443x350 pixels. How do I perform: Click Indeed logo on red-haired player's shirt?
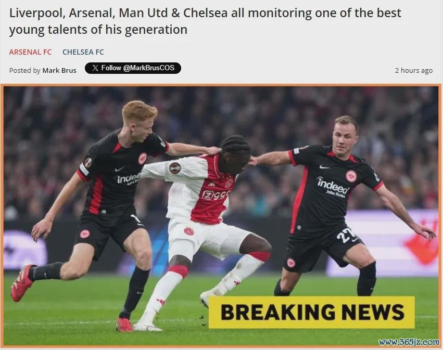tap(129, 179)
